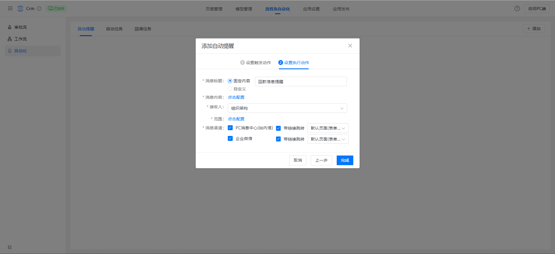Open the 接收人 dropdown
This screenshot has width=555, height=254.
287,108
